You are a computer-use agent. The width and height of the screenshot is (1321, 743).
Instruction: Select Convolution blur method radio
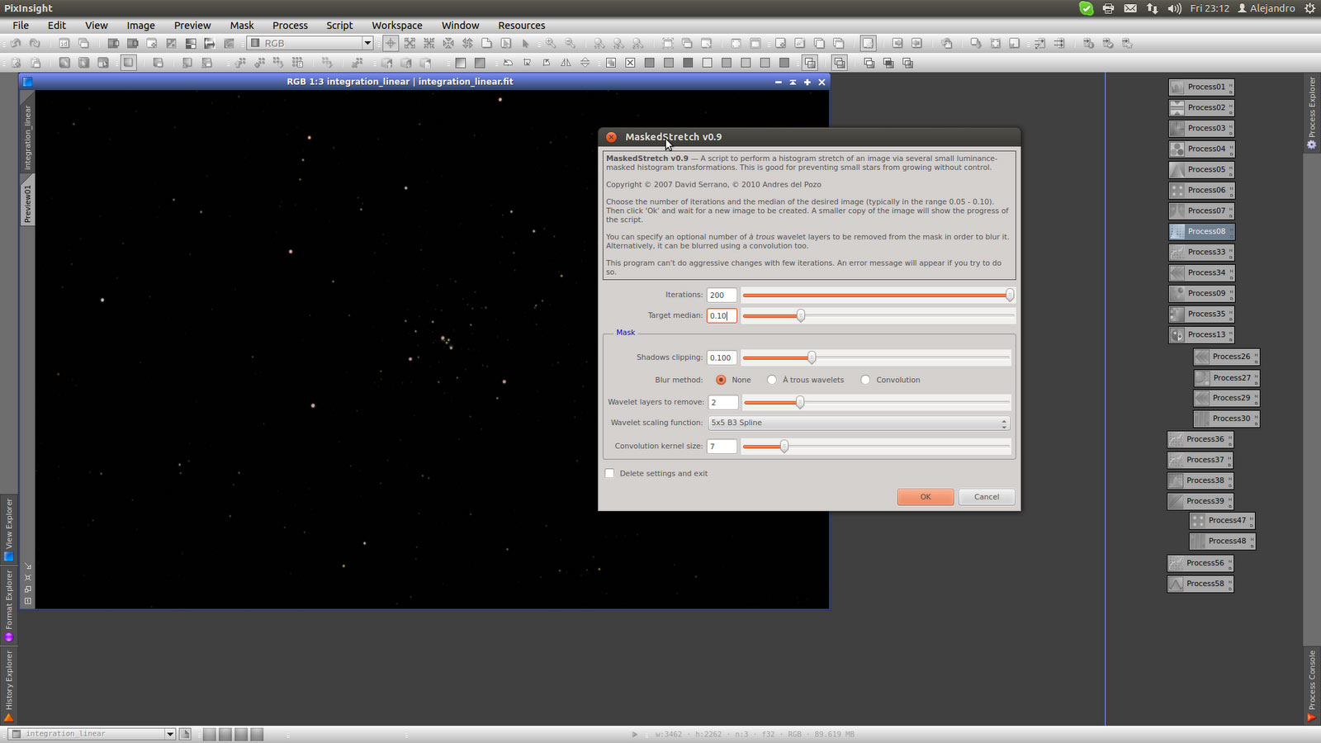pos(865,380)
